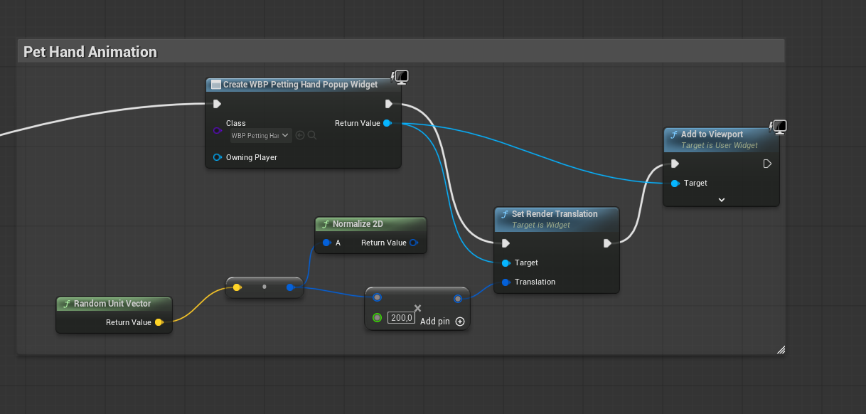Click the multiply node's top-left vector input pin
Screen dimensions: 866x414
pos(377,297)
